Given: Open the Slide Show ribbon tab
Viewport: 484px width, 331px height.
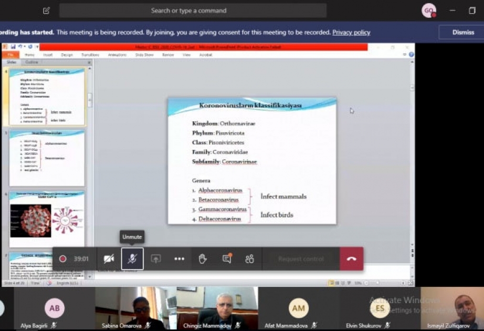Looking at the screenshot, I should point(144,55).
